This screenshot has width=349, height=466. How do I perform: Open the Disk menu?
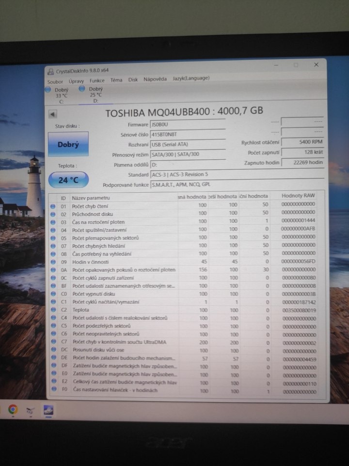click(133, 80)
